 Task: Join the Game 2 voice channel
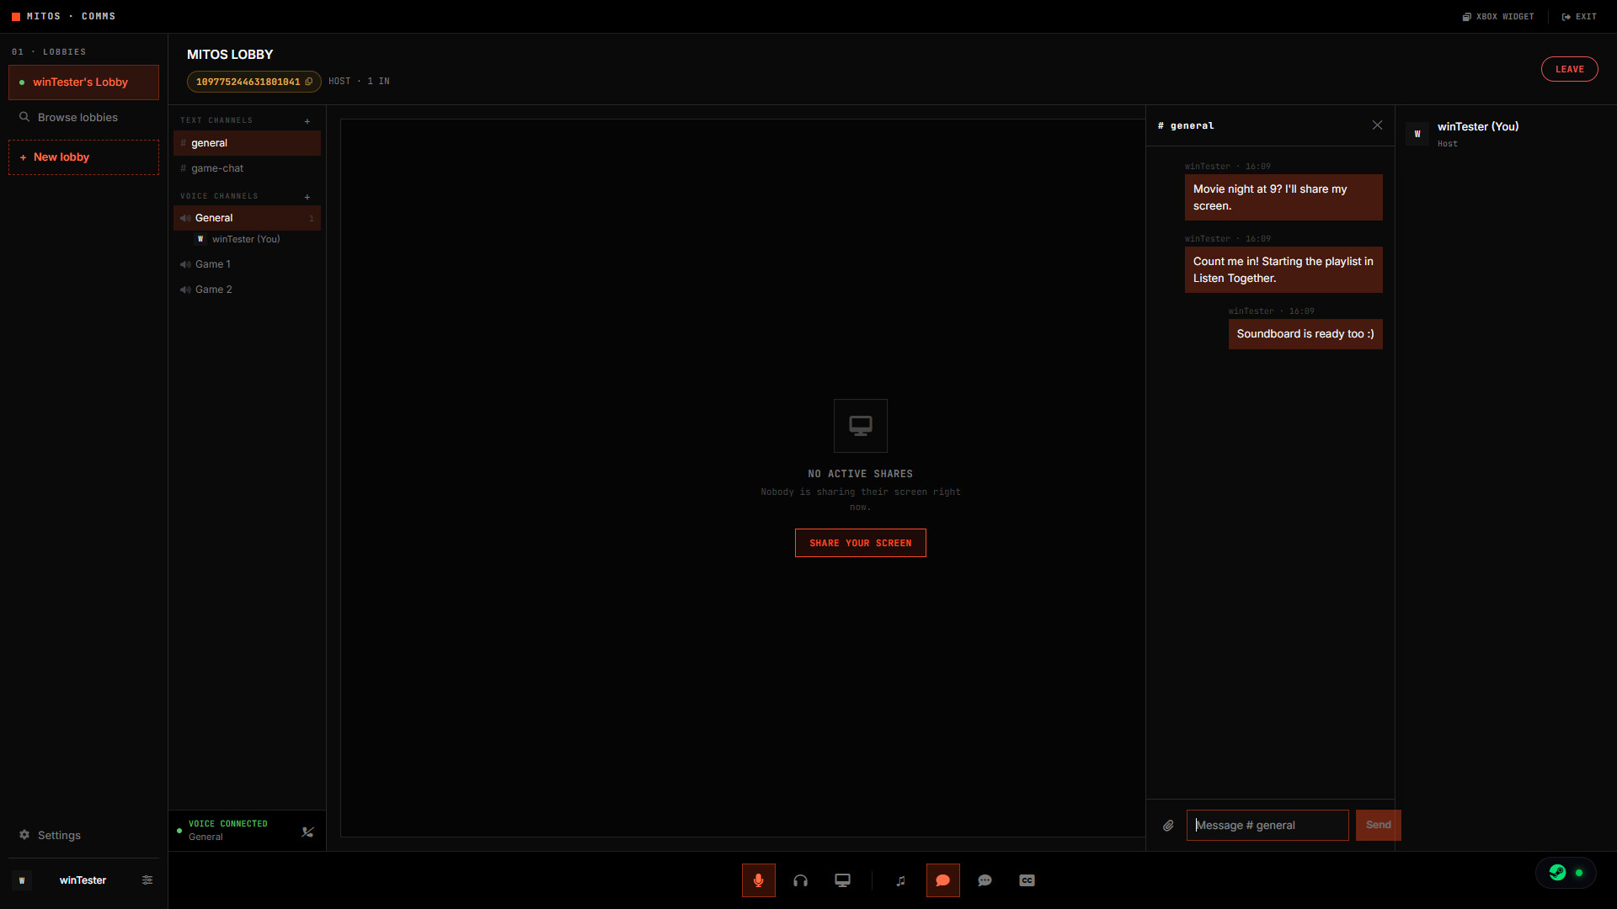tap(247, 290)
